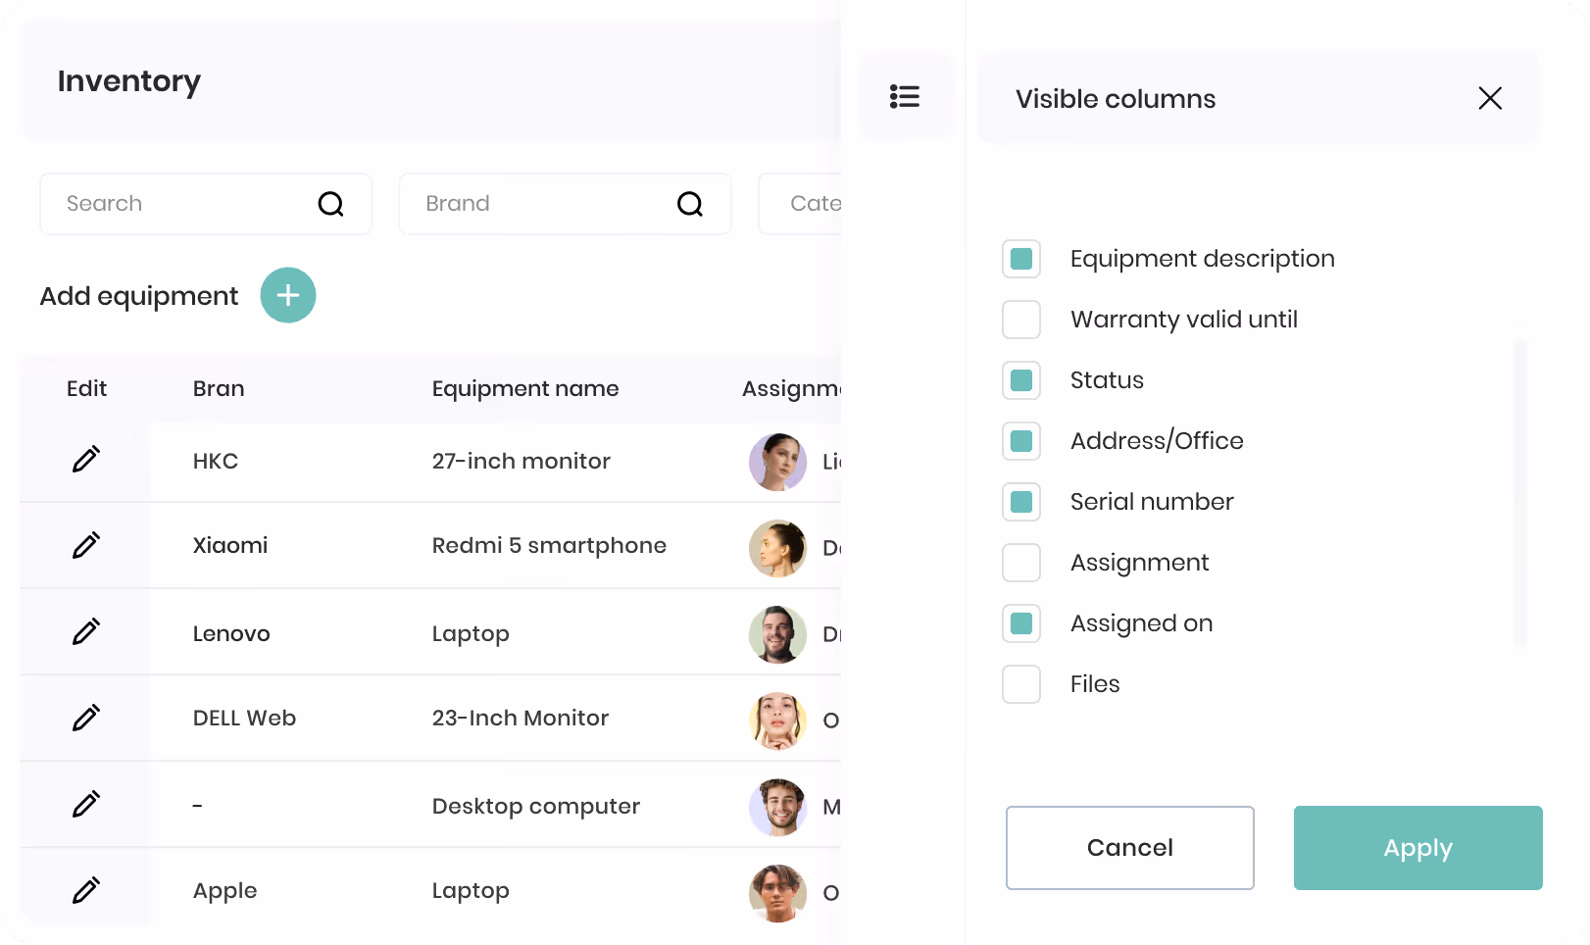
Task: Open edit for the Lenovo Laptop row
Action: [x=86, y=631]
